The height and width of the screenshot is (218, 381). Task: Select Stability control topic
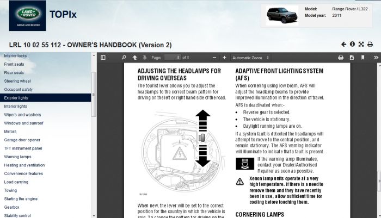pos(17,216)
